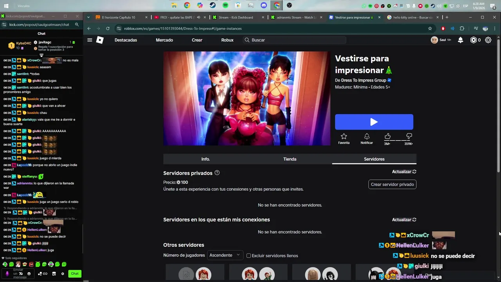Viewport: 501px width, 282px height.
Task: Open Chrome extensions puzzle icon
Action: [x=462, y=28]
